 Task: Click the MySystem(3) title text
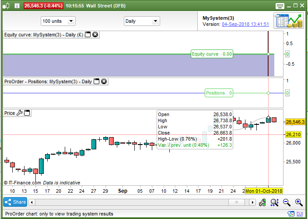pyautogui.click(x=218, y=18)
